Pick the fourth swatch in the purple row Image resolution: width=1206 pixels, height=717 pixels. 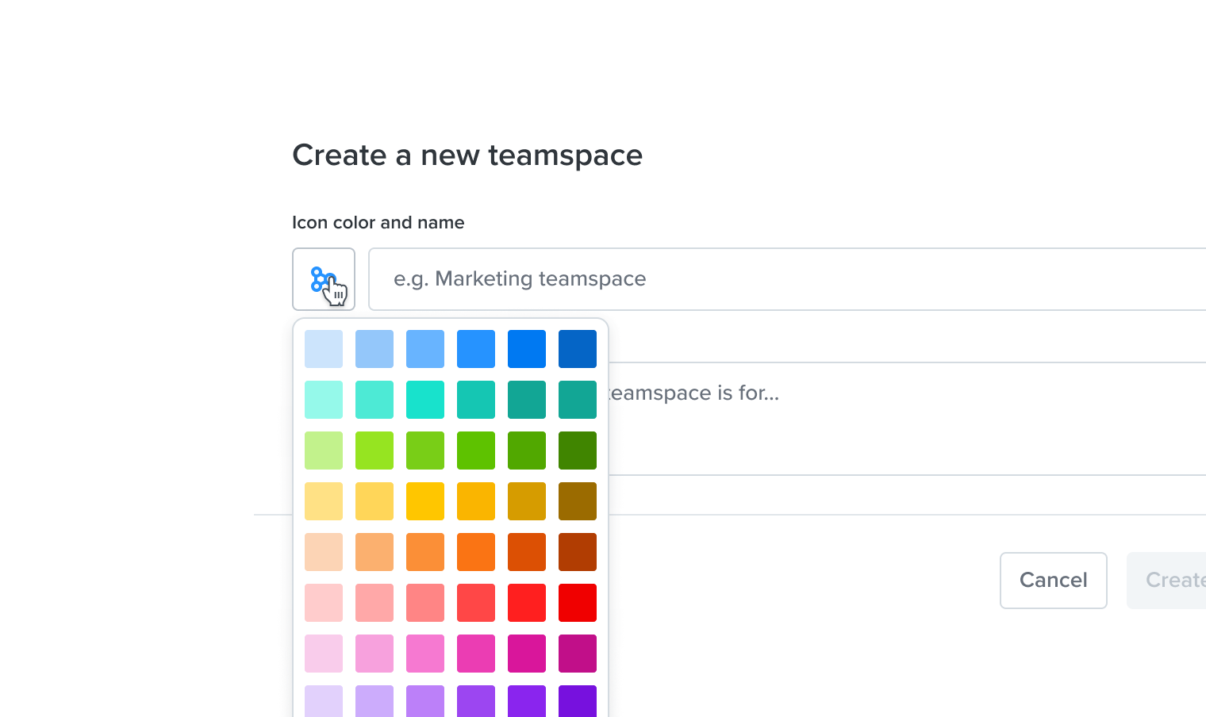tap(476, 701)
